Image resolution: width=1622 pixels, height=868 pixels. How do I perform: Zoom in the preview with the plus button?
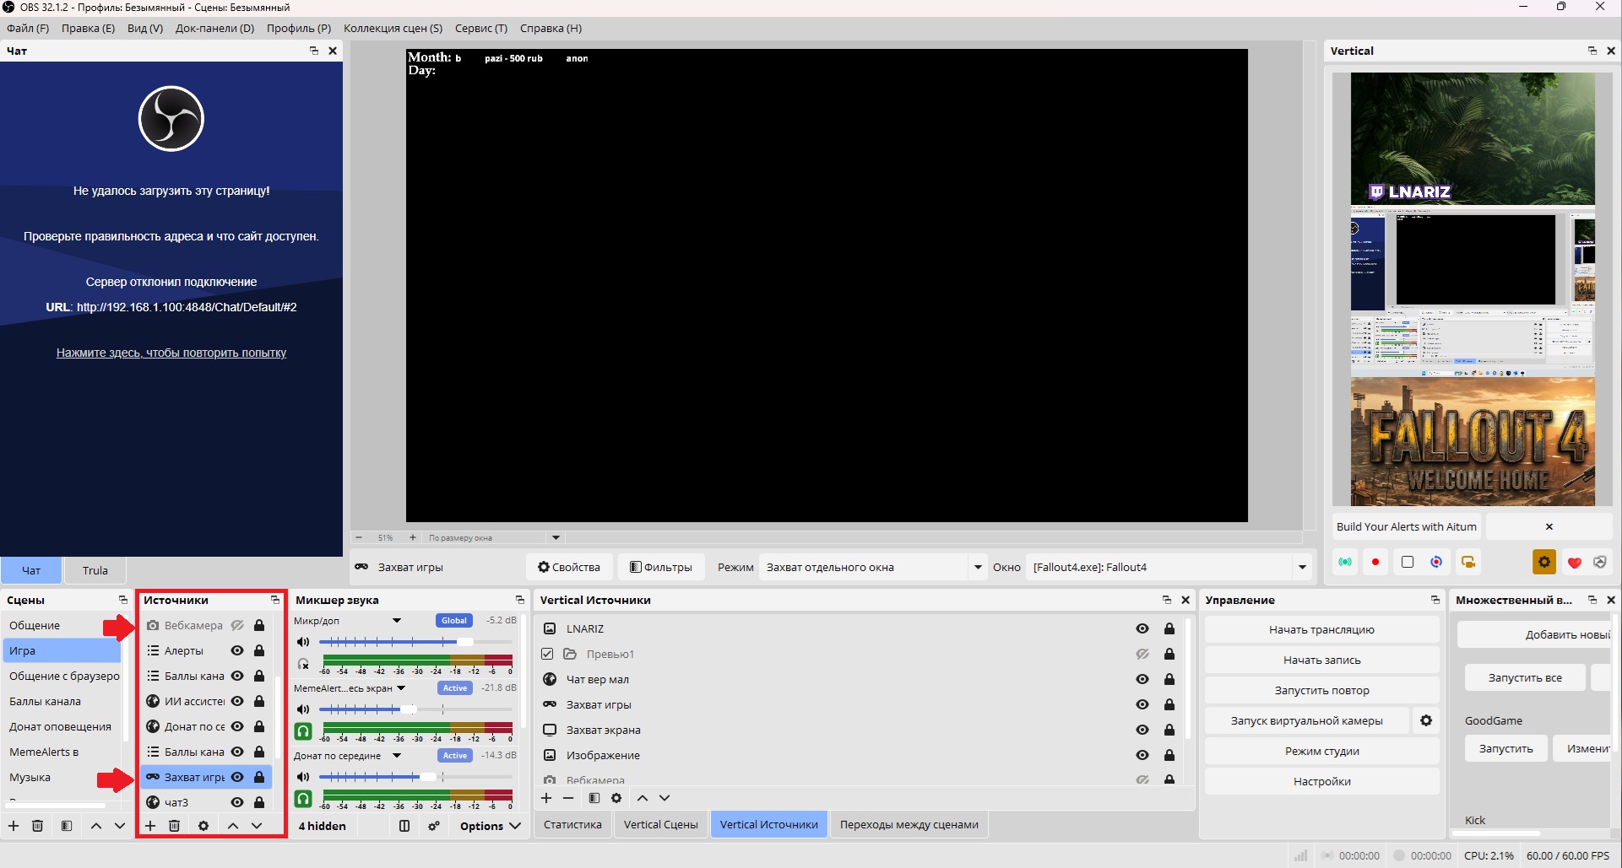point(412,537)
